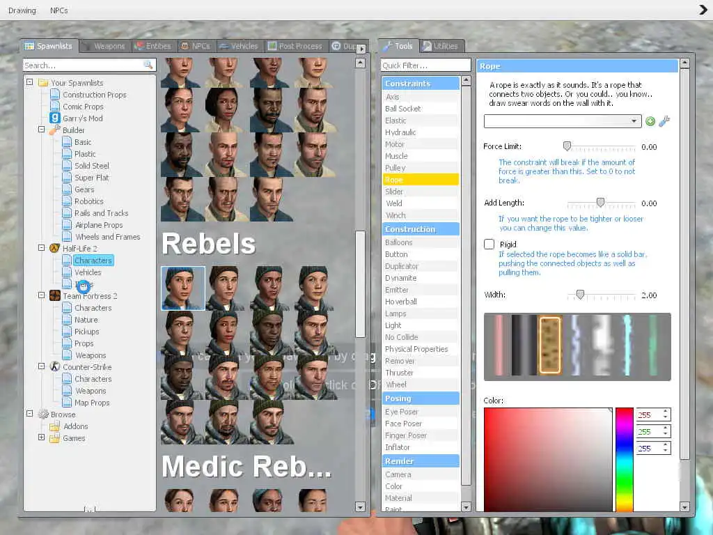Select the Thruster tool

tap(420, 373)
